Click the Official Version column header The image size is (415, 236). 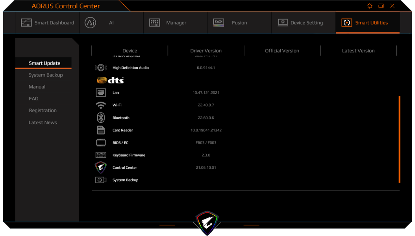(x=282, y=51)
